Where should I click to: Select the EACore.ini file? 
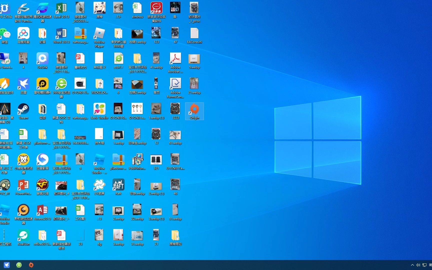pyautogui.click(x=194, y=35)
